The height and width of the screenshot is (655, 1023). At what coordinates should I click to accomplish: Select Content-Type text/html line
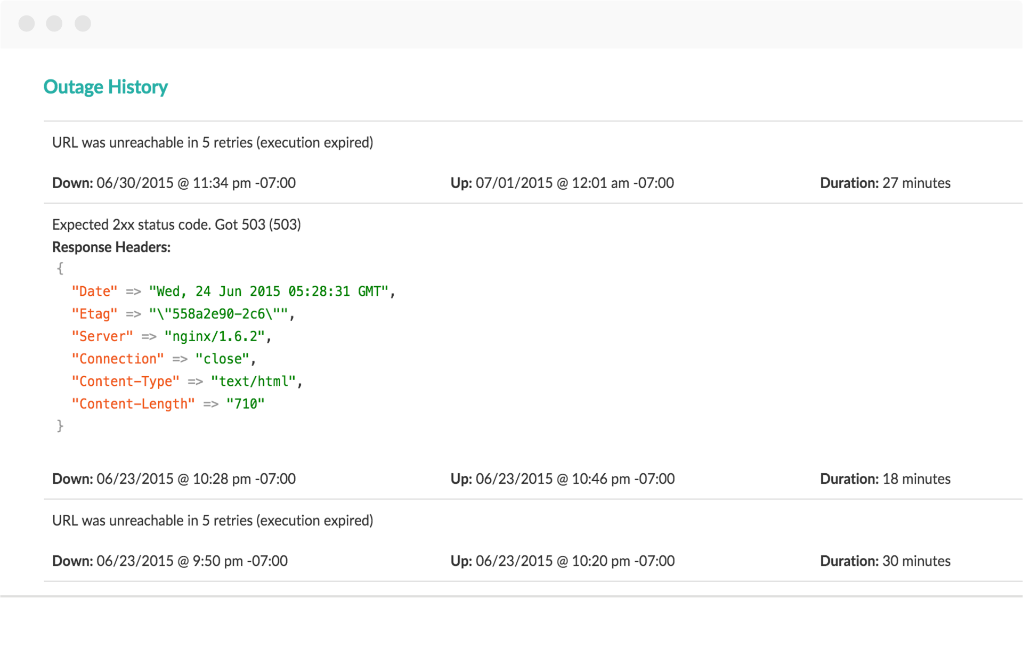[187, 382]
